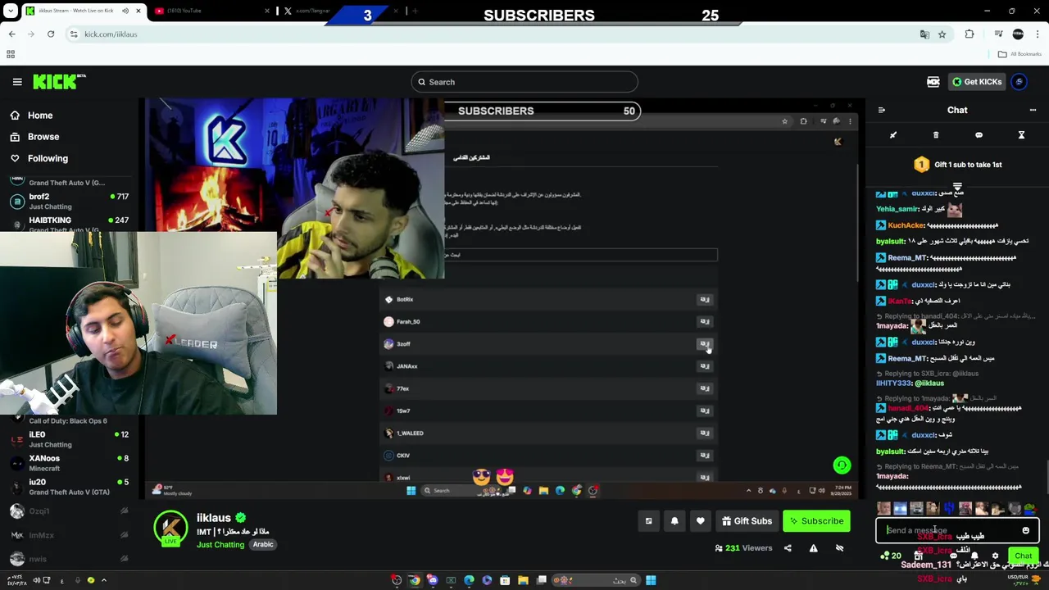
Task: Click the Subscribe button
Action: tap(816, 521)
